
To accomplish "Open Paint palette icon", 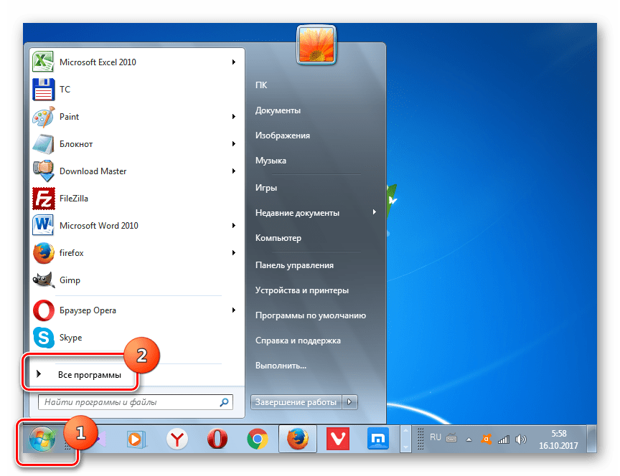I will click(43, 117).
